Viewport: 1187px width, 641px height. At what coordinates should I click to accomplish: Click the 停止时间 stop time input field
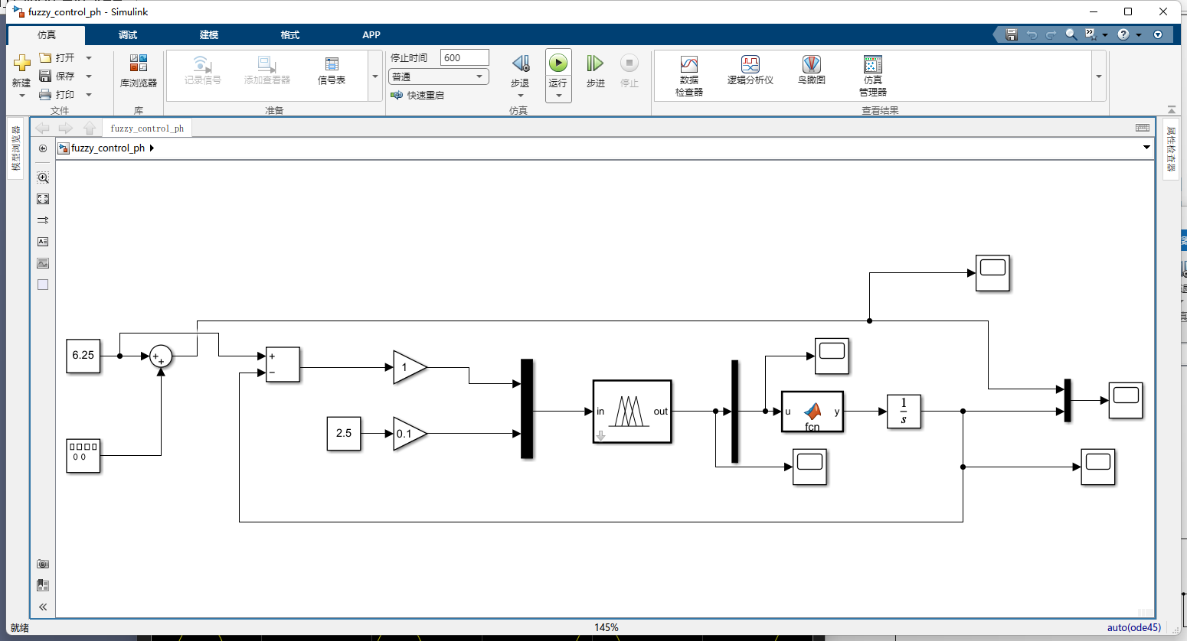[464, 57]
